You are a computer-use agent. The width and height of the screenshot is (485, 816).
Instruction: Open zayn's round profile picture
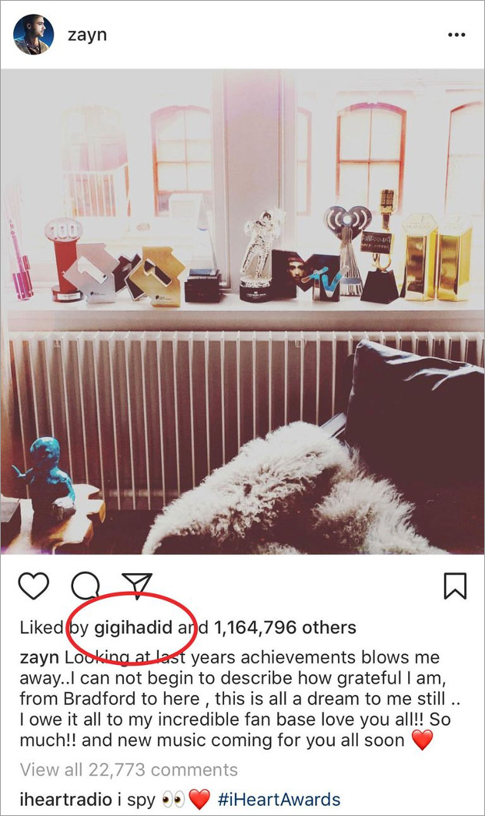click(x=33, y=35)
